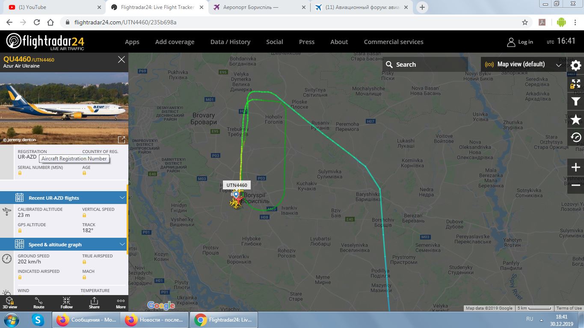Enlarge the Azur Air aircraft photo

click(122, 139)
